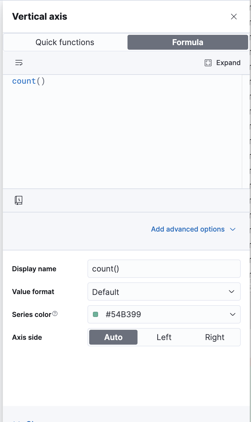
Task: Click the green series color swatch
Action: coord(96,314)
